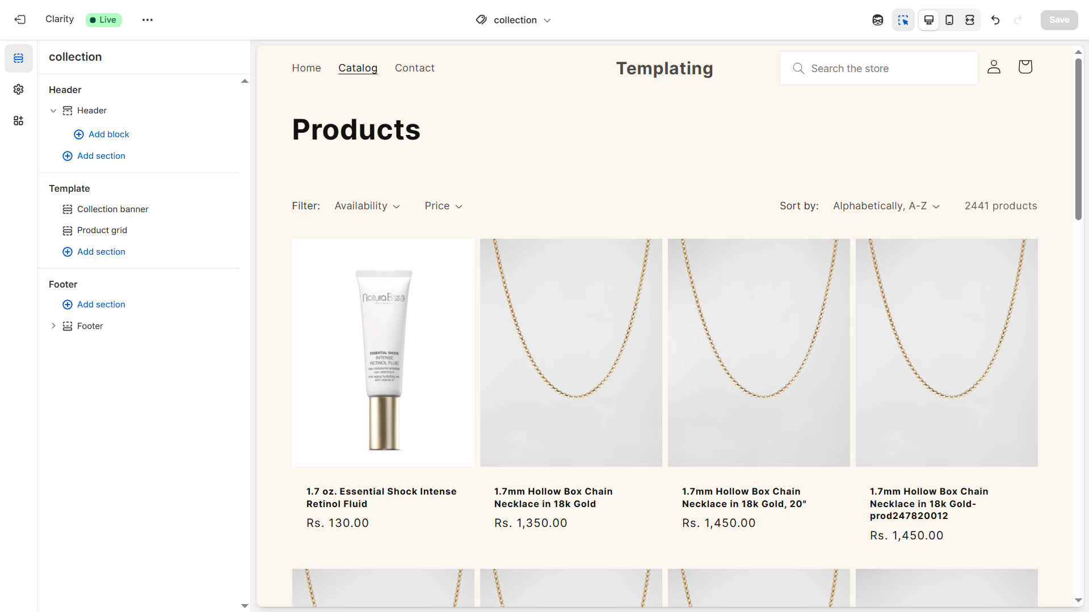The height and width of the screenshot is (612, 1089).
Task: Open the more actions ellipsis menu
Action: click(x=148, y=20)
